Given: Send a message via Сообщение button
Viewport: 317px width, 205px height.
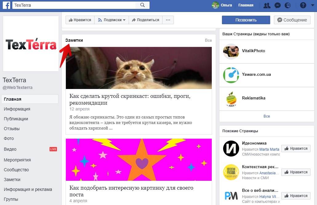Looking at the screenshot, I should point(292,20).
